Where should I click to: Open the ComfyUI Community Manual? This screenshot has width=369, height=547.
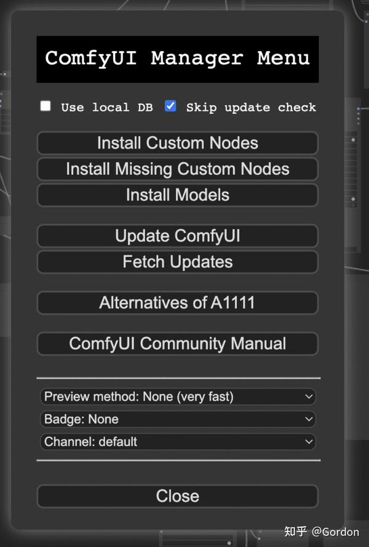coord(177,344)
